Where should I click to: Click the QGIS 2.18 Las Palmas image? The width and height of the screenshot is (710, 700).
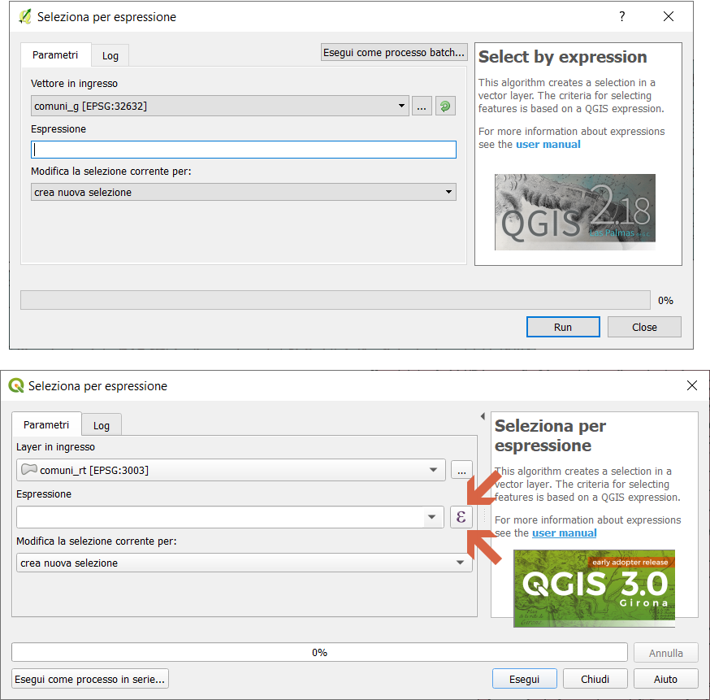click(x=574, y=212)
